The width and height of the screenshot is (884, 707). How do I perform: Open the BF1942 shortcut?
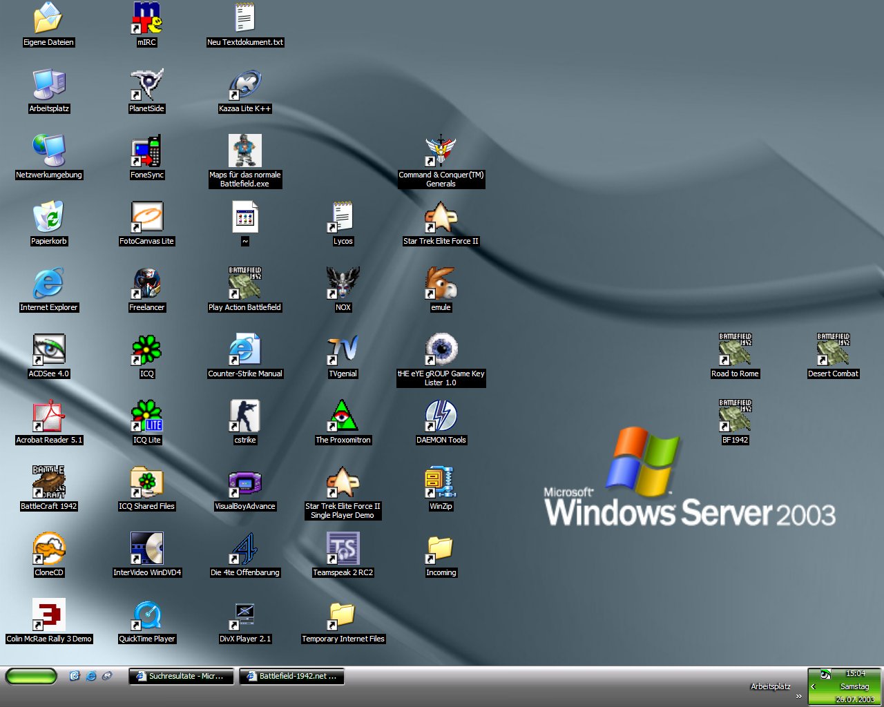(x=735, y=416)
